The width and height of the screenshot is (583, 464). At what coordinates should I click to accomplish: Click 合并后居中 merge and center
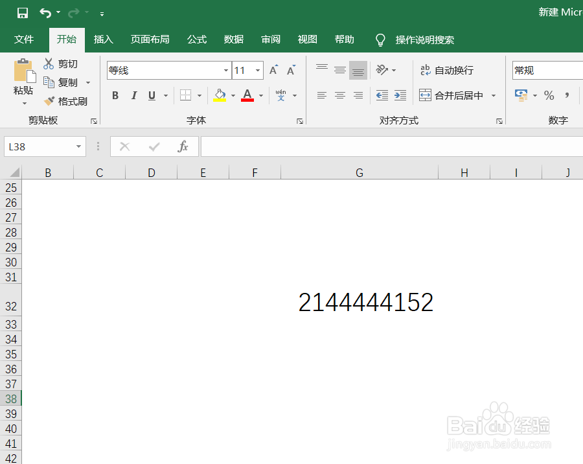pyautogui.click(x=451, y=96)
